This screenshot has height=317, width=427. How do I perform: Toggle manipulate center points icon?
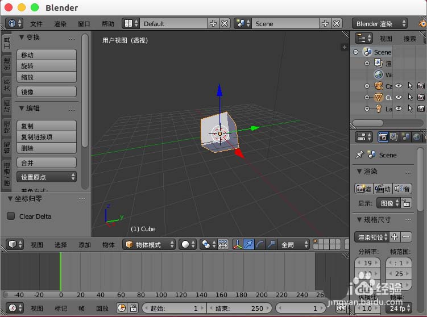click(x=223, y=244)
